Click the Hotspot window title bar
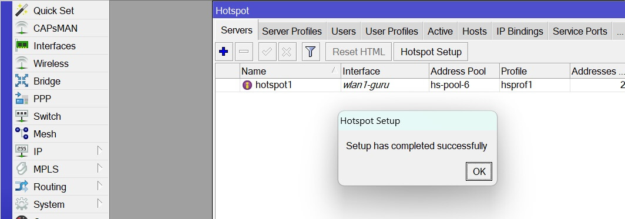The image size is (625, 219). (x=419, y=11)
